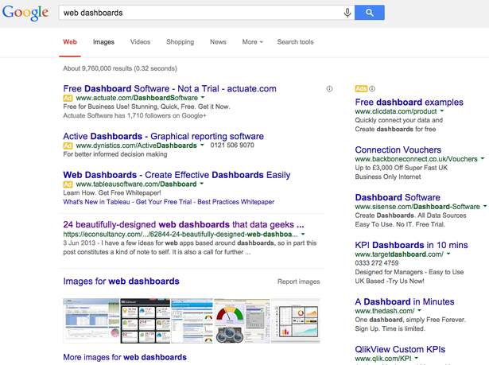Click the Ad badge for dynistics.com
The image size is (489, 365).
(68, 146)
